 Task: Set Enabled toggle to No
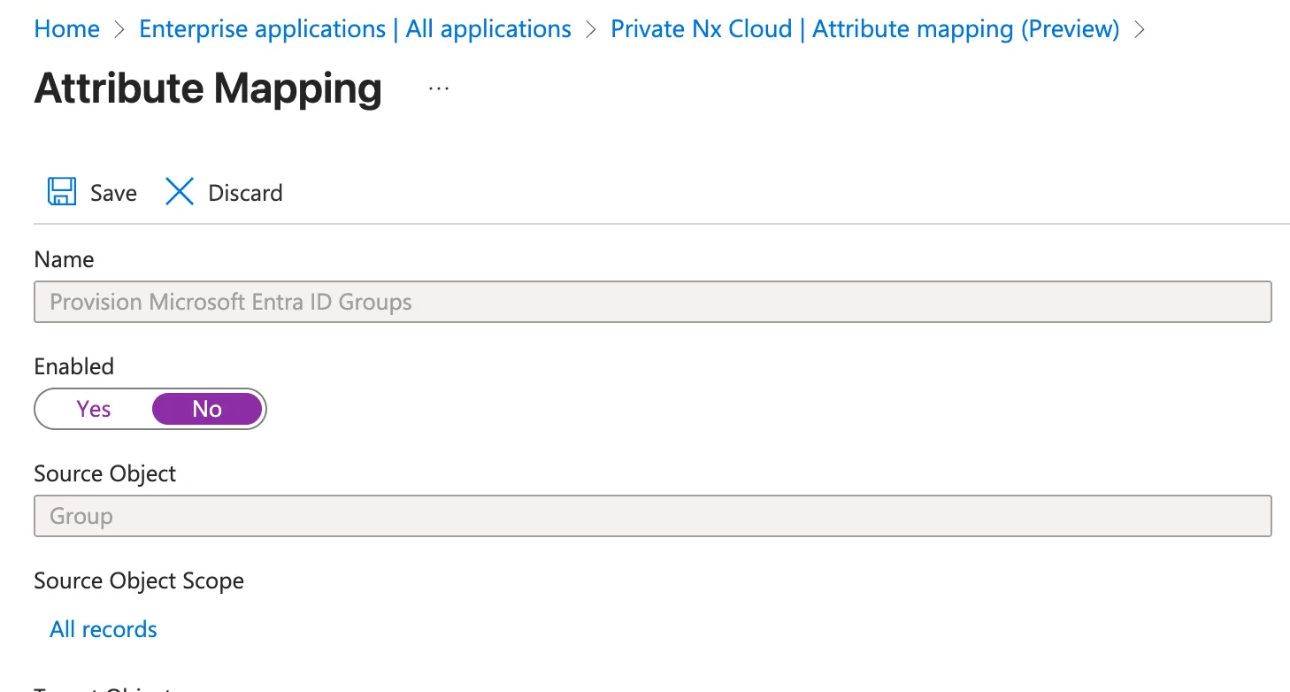coord(207,409)
